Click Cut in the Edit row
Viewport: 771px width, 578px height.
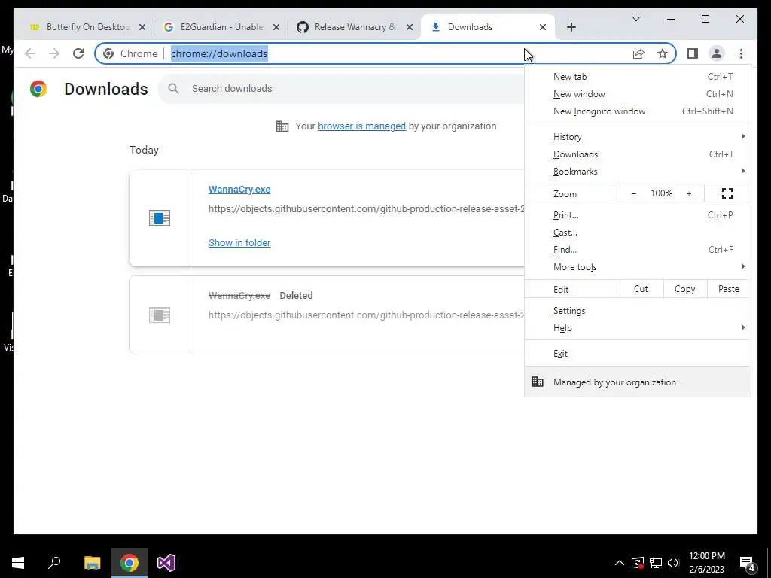pos(641,289)
